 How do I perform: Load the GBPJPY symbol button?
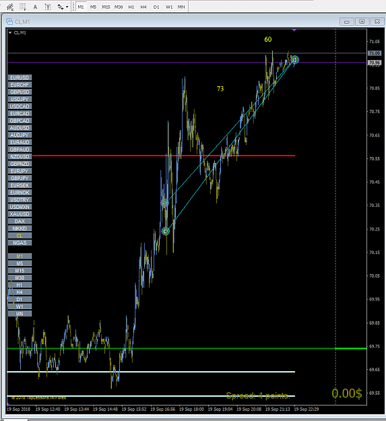click(x=20, y=179)
